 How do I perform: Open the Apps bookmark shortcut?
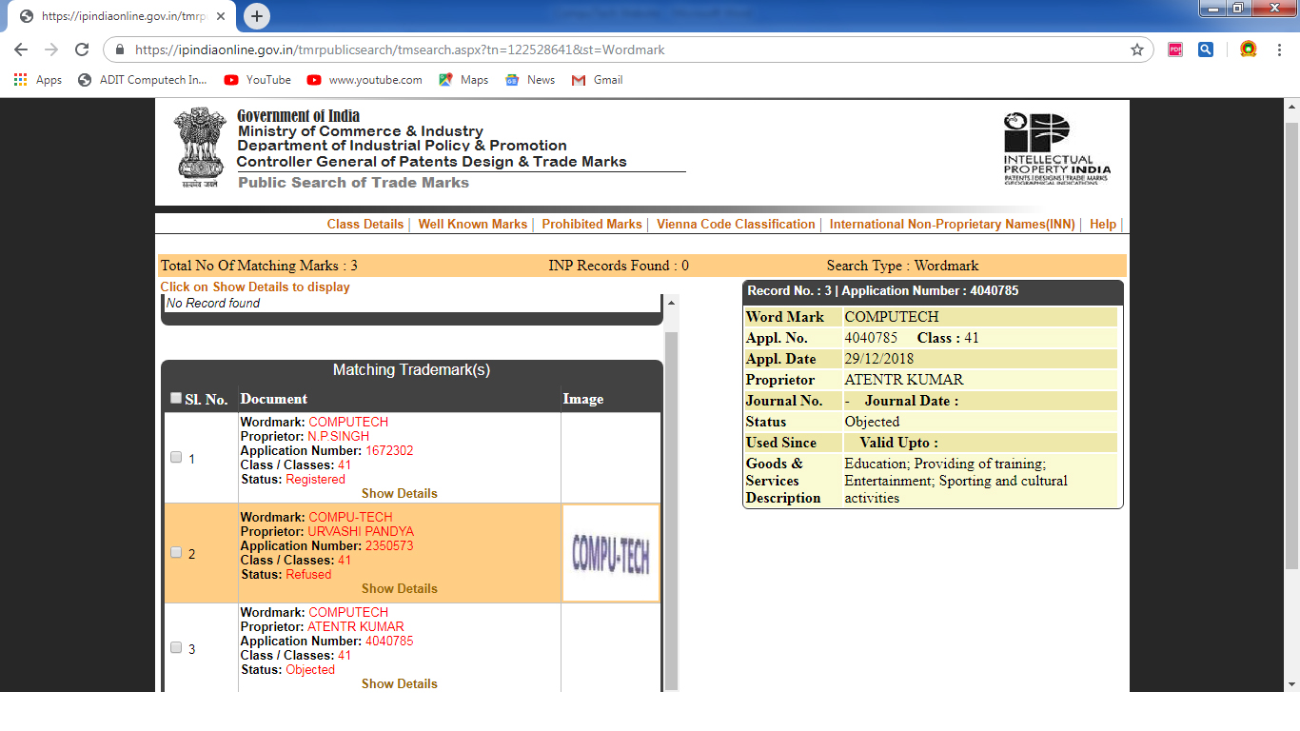click(x=38, y=80)
